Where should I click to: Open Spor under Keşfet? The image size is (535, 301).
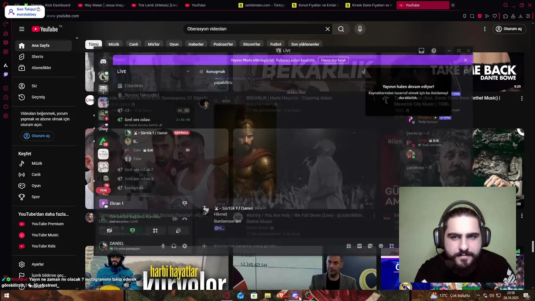click(43, 197)
